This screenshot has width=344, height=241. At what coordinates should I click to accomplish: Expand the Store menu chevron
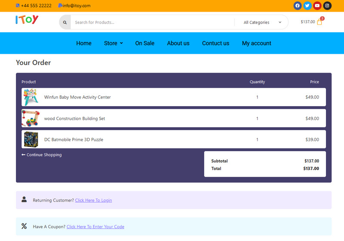coord(121,43)
